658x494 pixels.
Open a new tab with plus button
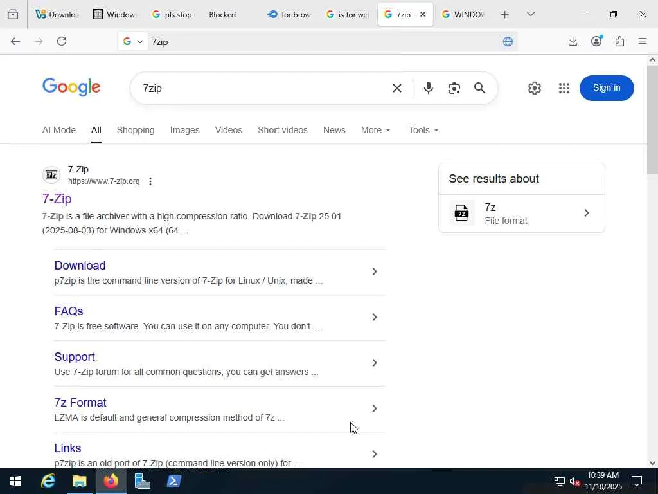pyautogui.click(x=505, y=15)
